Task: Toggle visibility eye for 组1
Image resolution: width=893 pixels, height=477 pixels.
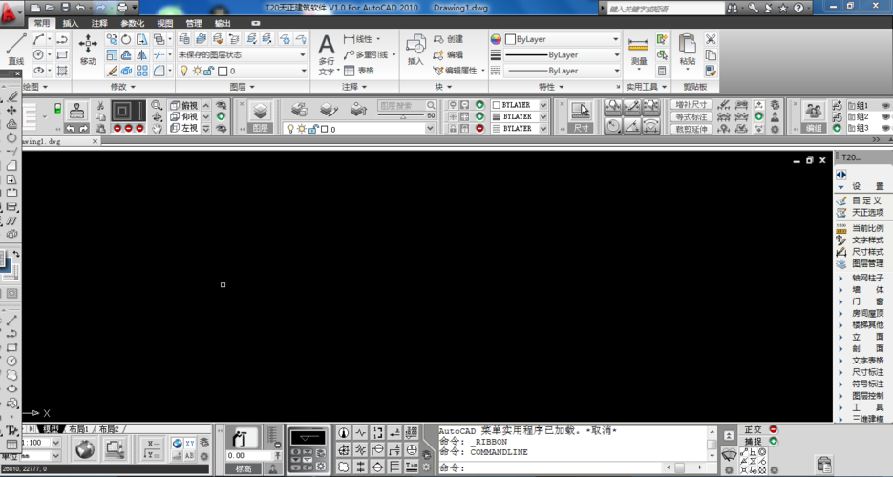Action: [886, 105]
